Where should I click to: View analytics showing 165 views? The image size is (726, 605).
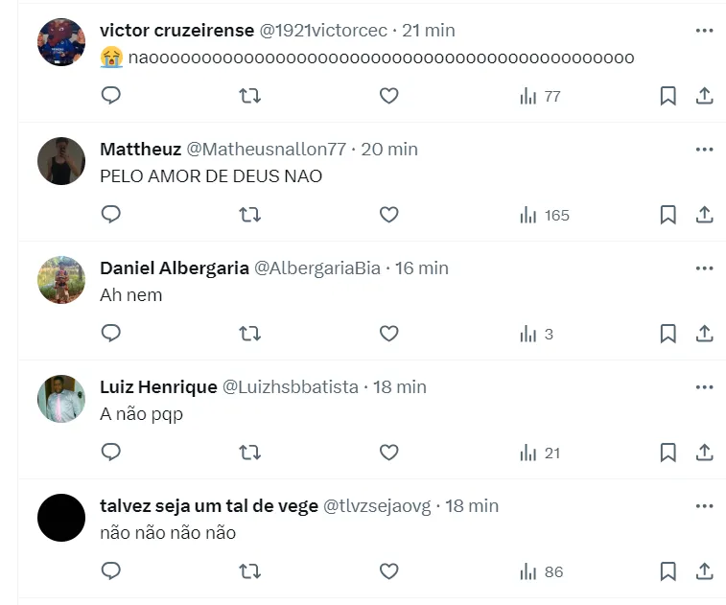click(545, 215)
